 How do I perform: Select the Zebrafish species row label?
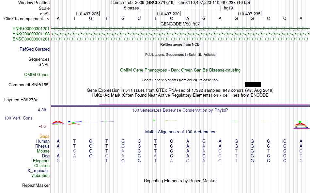(x=41, y=175)
